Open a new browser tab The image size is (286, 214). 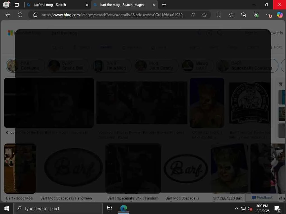(164, 5)
